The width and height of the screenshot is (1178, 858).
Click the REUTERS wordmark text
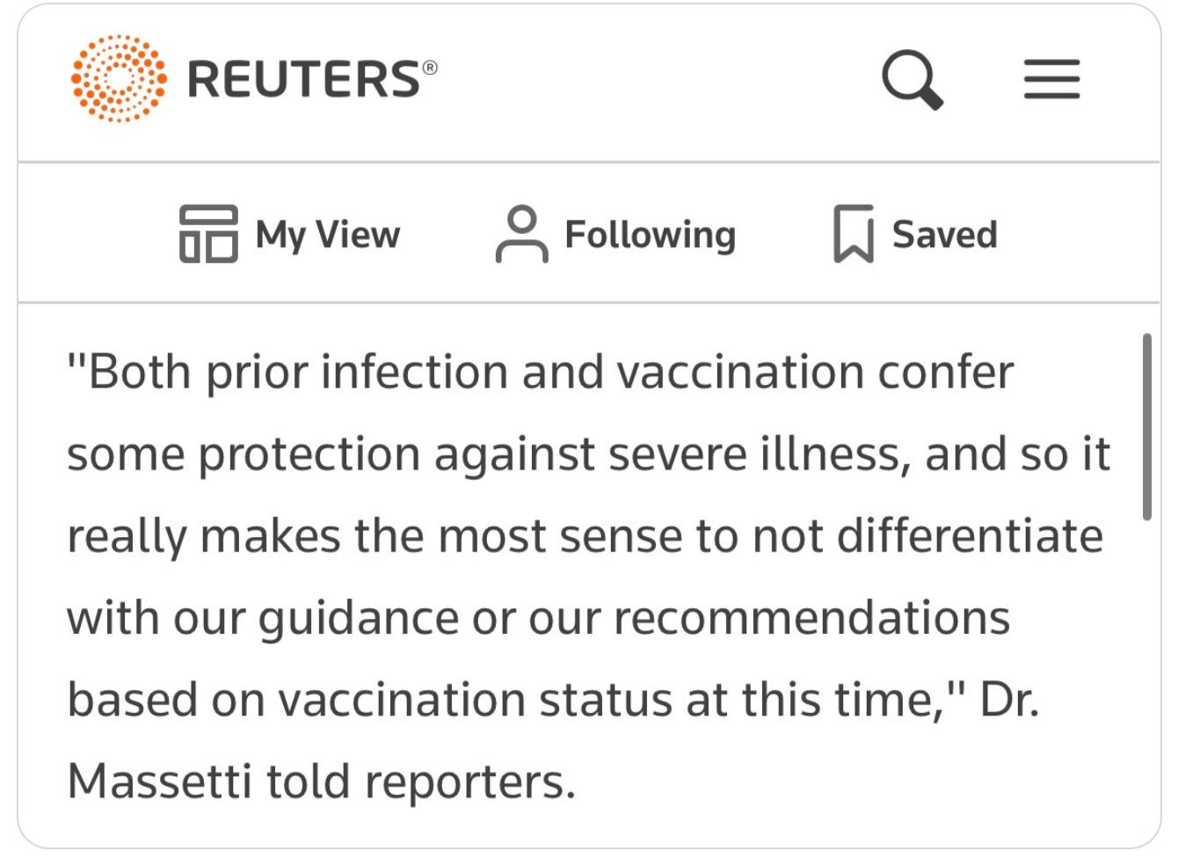point(305,79)
